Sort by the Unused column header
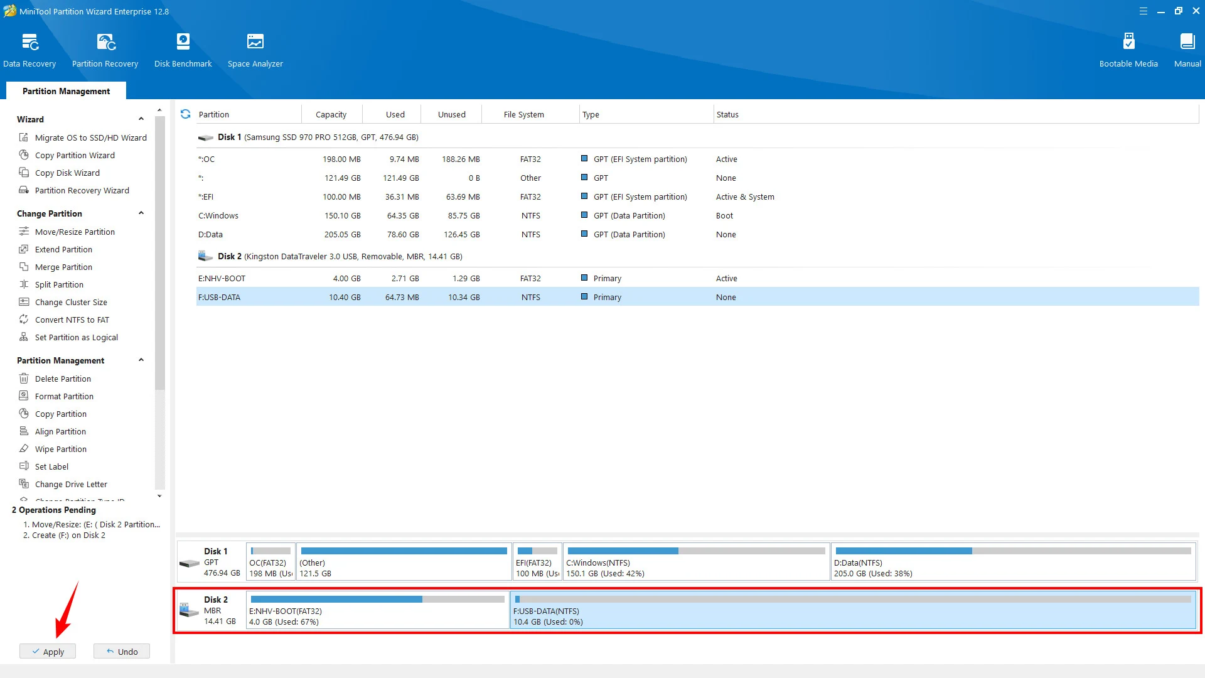This screenshot has height=678, width=1205. pos(452,114)
